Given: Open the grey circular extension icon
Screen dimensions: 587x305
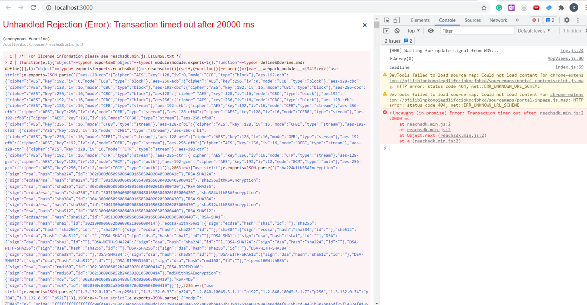Looking at the screenshot, I should 524,8.
